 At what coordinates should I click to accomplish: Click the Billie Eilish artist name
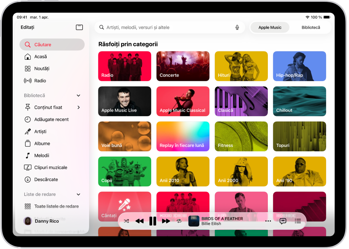(211, 224)
